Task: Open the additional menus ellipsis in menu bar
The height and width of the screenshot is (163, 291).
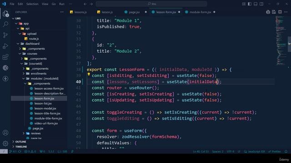Action: (70, 4)
